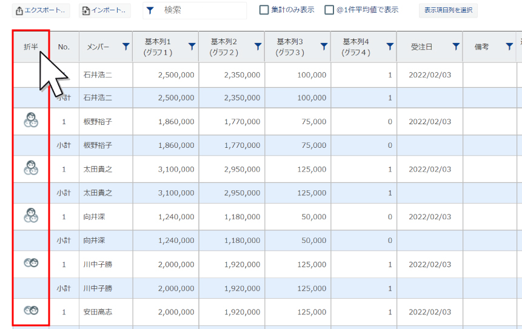Open filter for 備考 column

pyautogui.click(x=509, y=47)
